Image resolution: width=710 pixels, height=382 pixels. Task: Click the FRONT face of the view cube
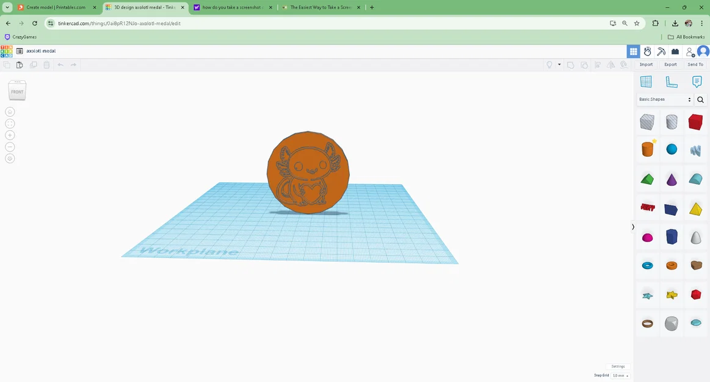click(x=17, y=92)
